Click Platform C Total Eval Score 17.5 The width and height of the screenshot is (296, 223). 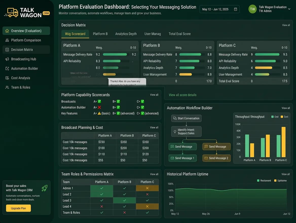click(x=285, y=81)
